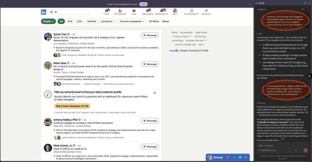The image size is (312, 162).
Task: Open messaging overlay options (three dots)
Action: [x=235, y=157]
